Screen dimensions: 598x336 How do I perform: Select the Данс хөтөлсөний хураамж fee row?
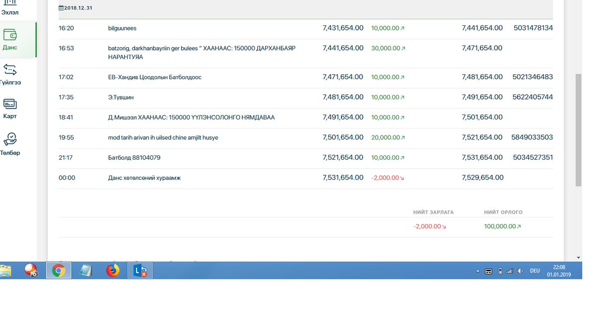(x=305, y=178)
